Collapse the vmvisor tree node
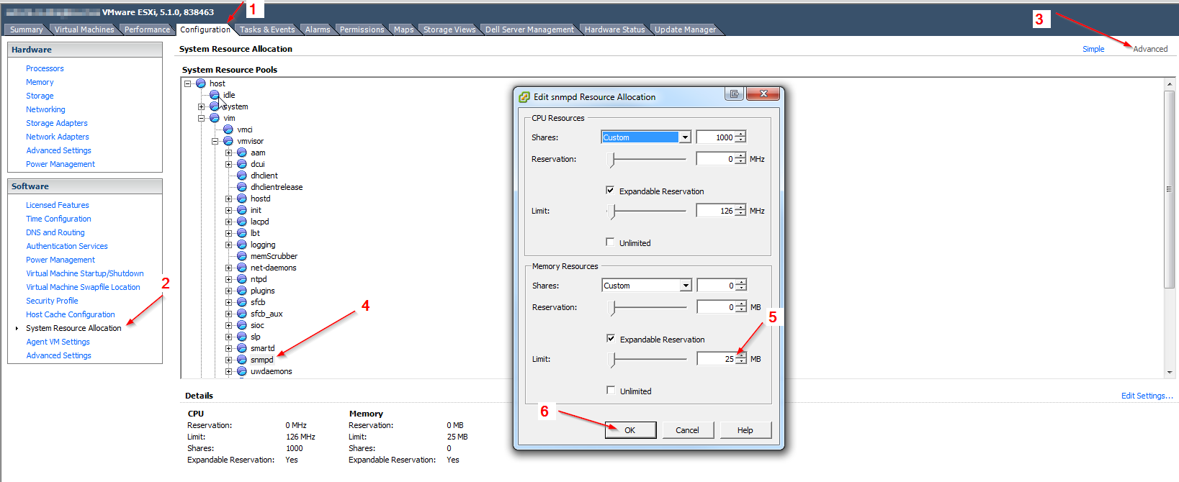1179x482 pixels. (215, 141)
